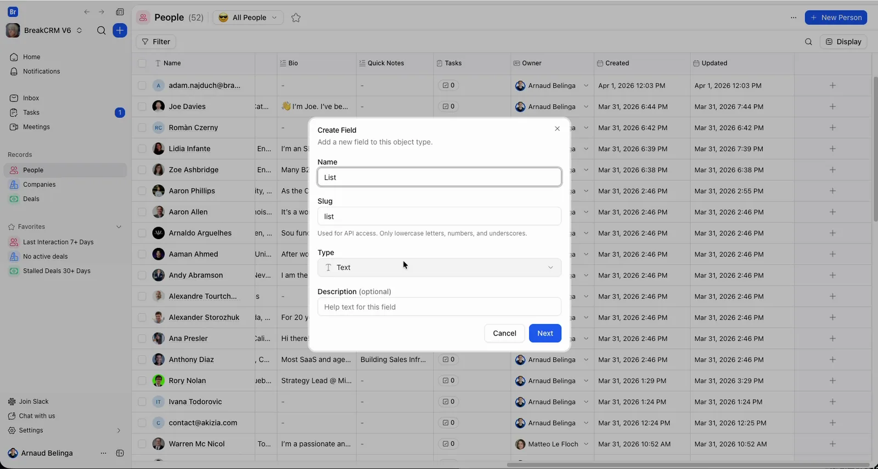Click the Next button in Create Field

pyautogui.click(x=545, y=334)
